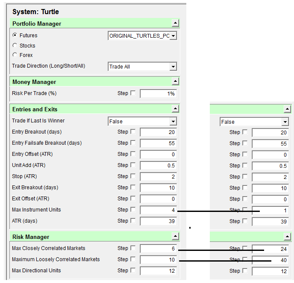294x283 pixels.
Task: Open the Trade All direction dropdown
Action: (x=173, y=67)
